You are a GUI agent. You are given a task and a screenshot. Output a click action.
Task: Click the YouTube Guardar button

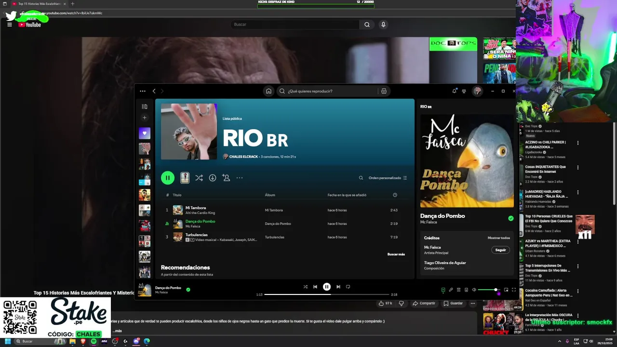pos(453,303)
